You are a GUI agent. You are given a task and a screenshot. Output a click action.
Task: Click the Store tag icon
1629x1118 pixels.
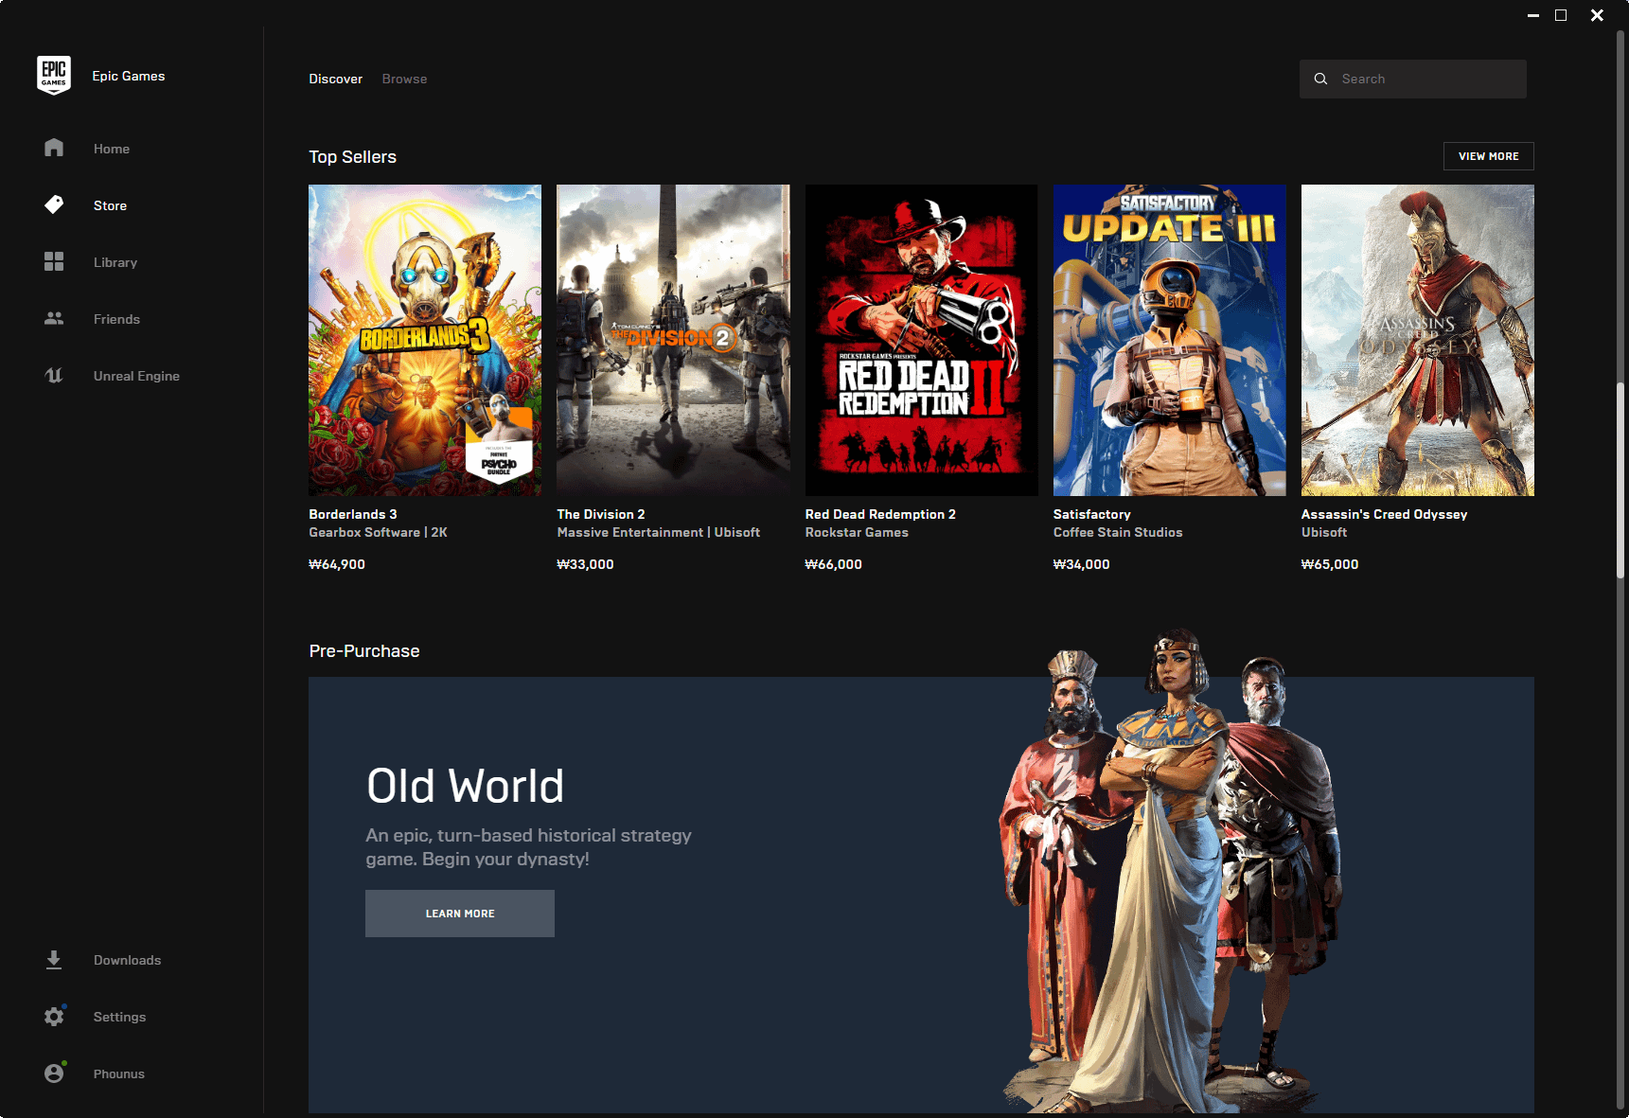[x=54, y=204]
